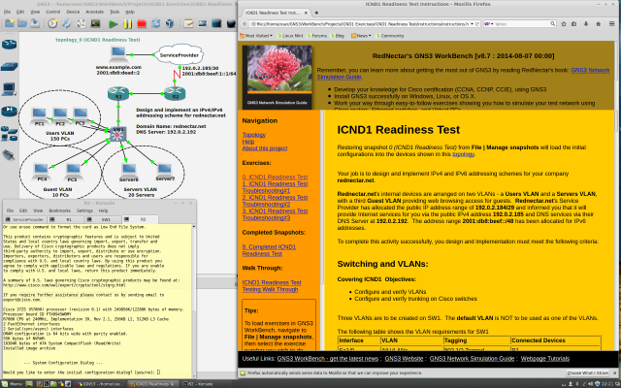Click the GNS3 Save project icon

coord(35,23)
